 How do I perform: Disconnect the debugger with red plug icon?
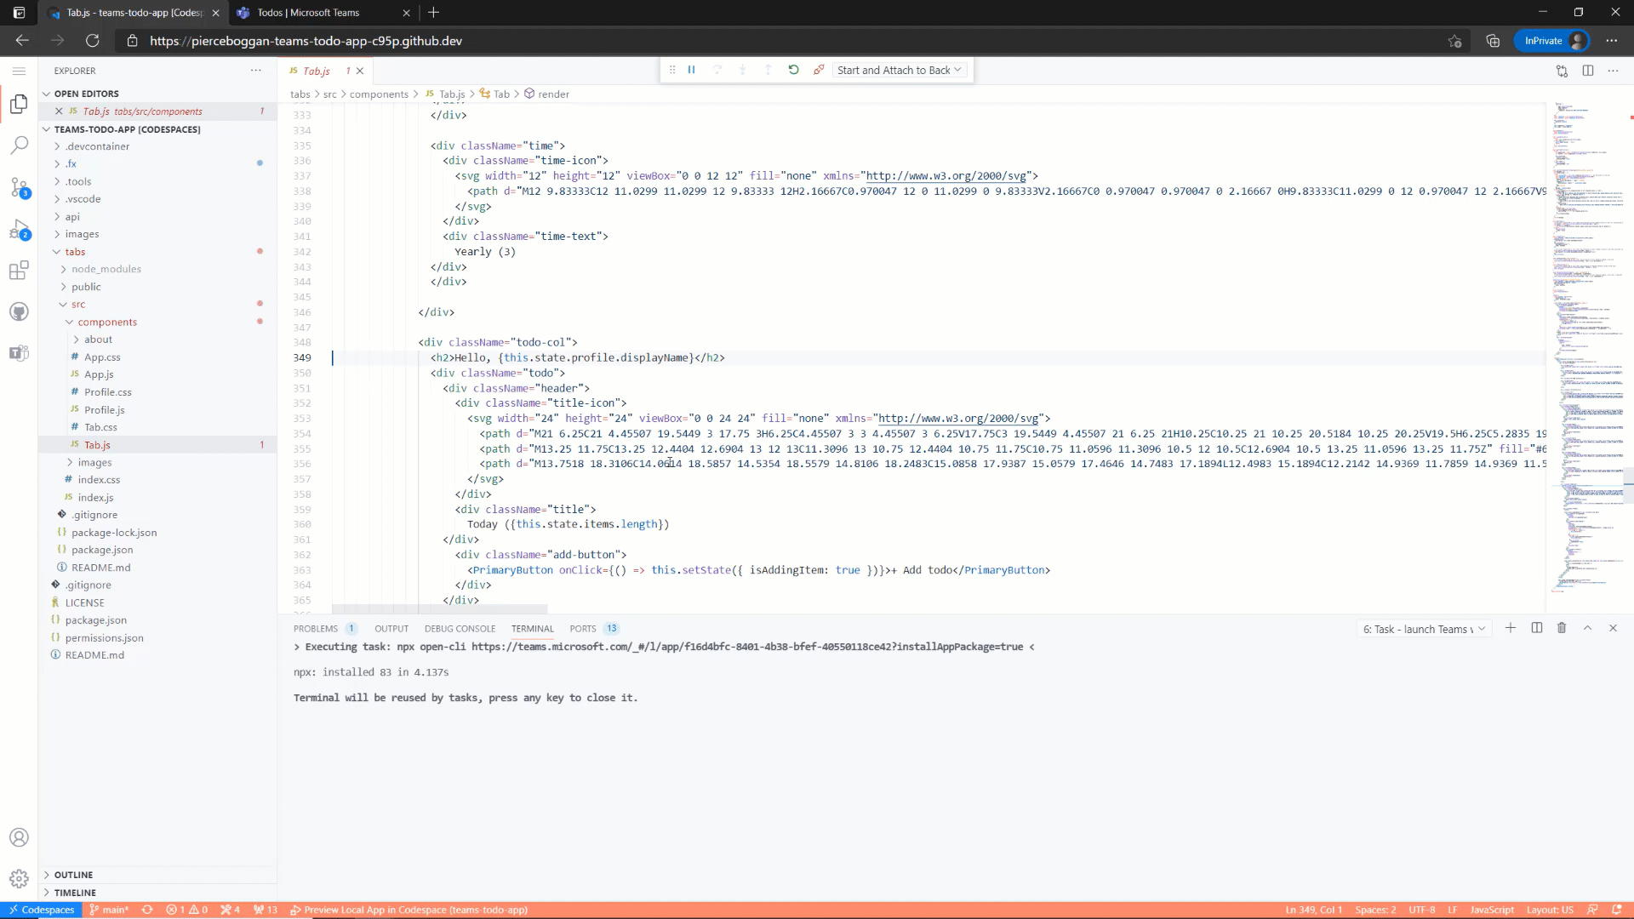tap(819, 70)
